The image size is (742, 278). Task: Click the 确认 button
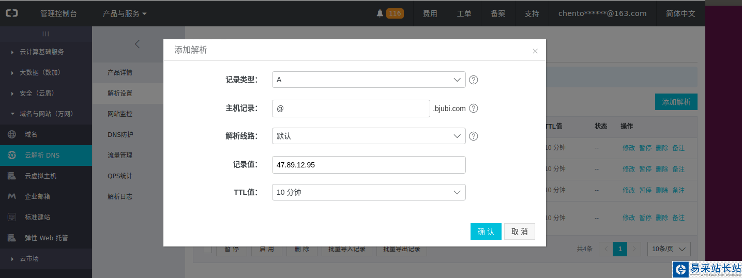[486, 231]
